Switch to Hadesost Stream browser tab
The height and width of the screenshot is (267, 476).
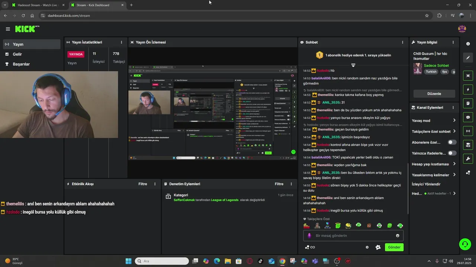click(38, 5)
